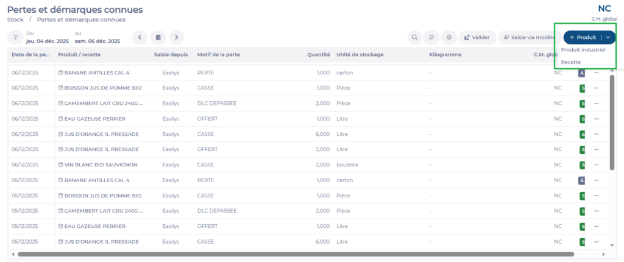Viewport: 624px width, 262px height.
Task: Go to previous date range arrow
Action: click(x=140, y=37)
